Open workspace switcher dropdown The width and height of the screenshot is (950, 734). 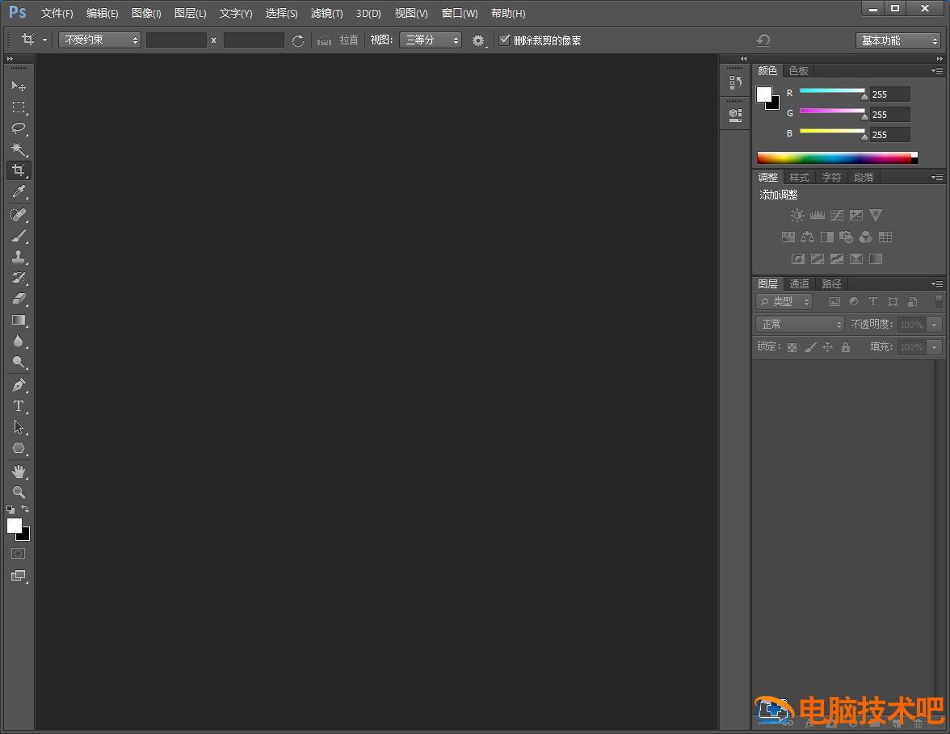pyautogui.click(x=898, y=40)
